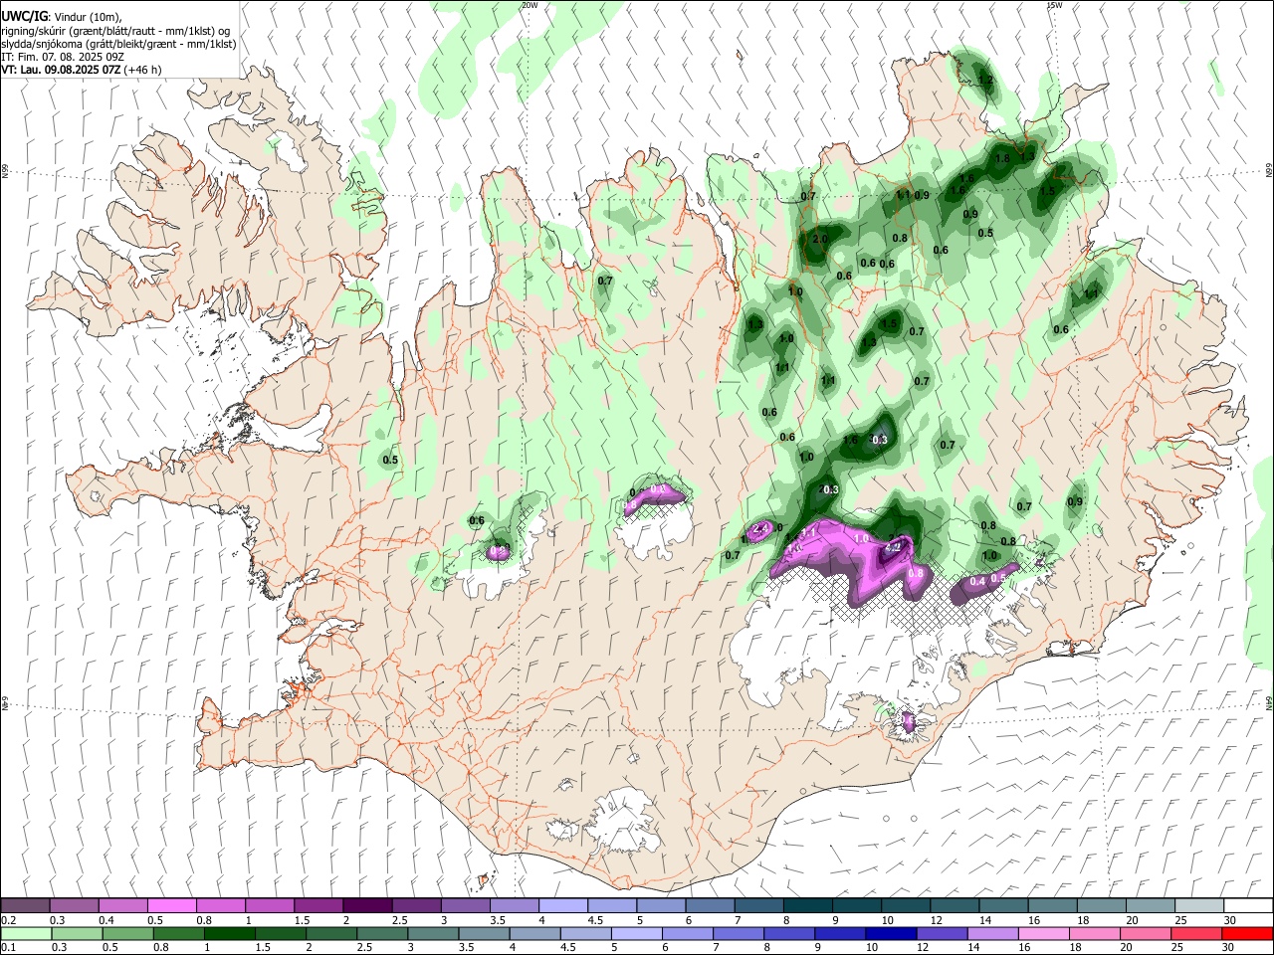The width and height of the screenshot is (1274, 955).
Task: Click the white 30 snow swatch
Action: [1248, 905]
